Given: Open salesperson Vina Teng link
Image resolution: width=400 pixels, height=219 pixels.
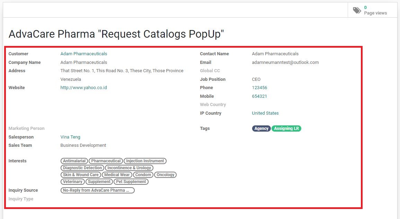Looking at the screenshot, I should click(70, 137).
